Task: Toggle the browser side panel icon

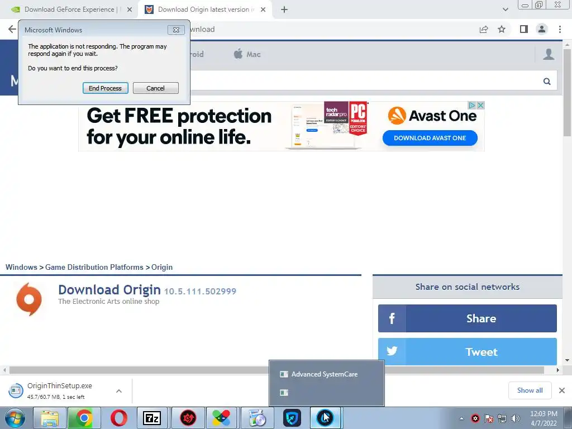Action: tap(524, 29)
